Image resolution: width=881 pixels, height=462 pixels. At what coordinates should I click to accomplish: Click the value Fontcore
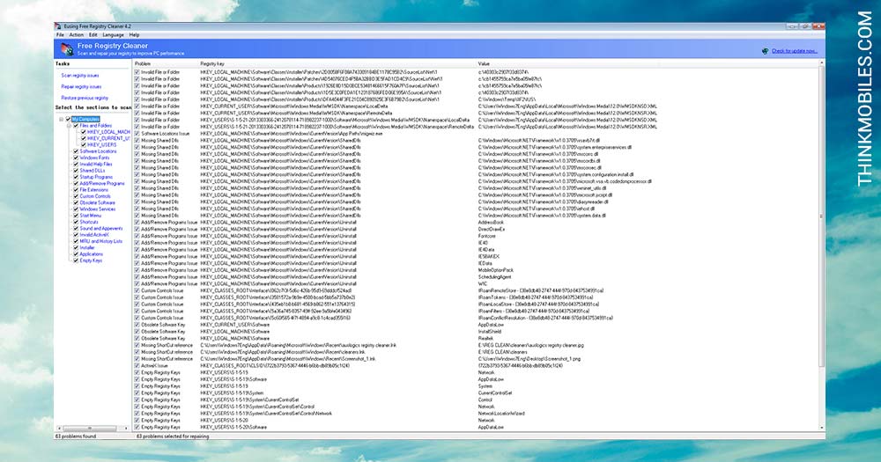pos(486,237)
